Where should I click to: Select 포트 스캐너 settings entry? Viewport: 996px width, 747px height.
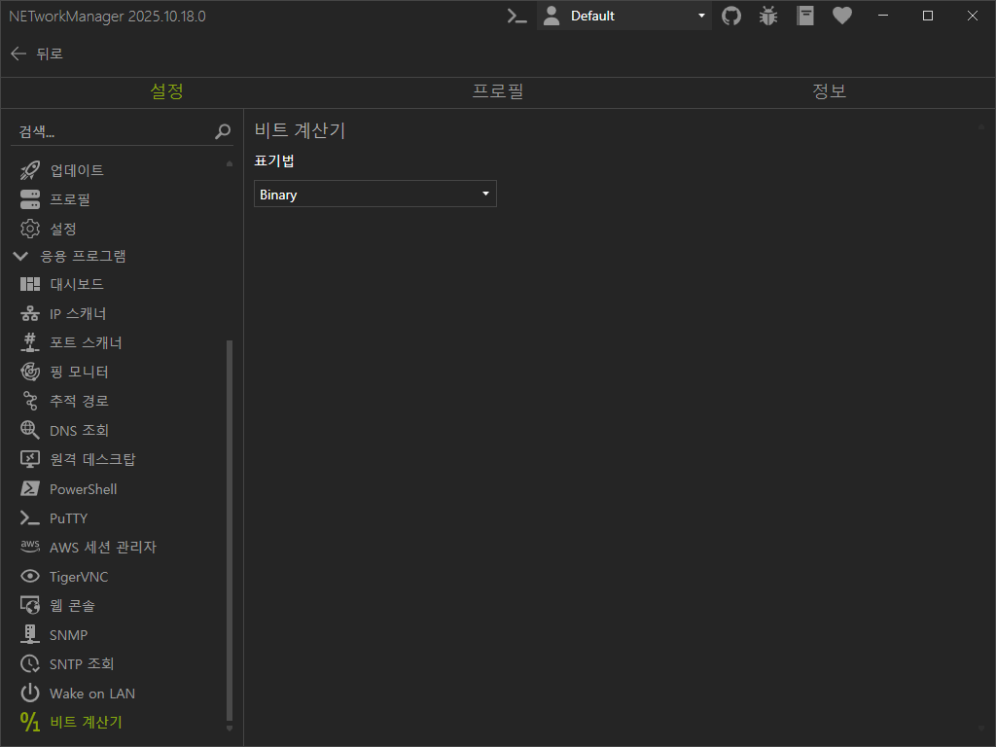[x=123, y=342]
